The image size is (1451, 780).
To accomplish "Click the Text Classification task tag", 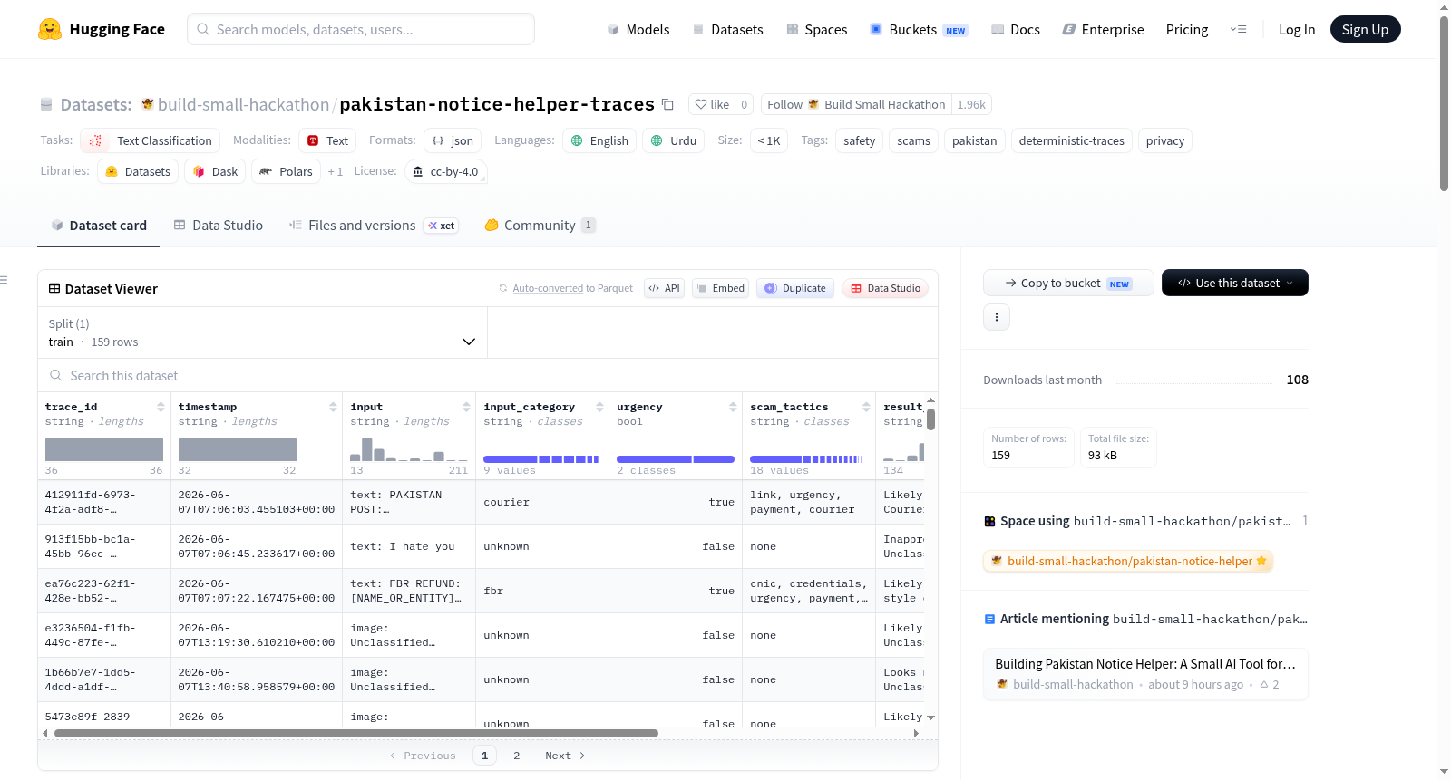I will coord(151,140).
